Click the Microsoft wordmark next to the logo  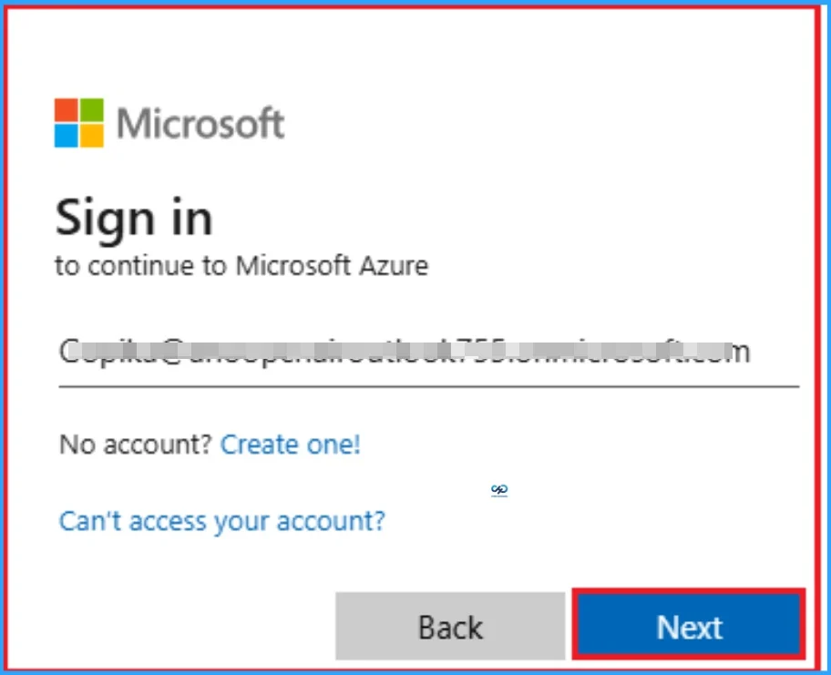click(201, 123)
